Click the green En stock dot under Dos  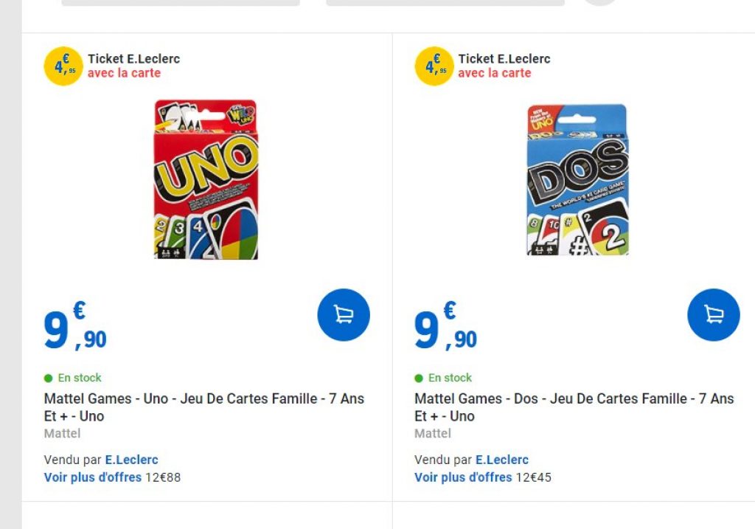coord(419,378)
